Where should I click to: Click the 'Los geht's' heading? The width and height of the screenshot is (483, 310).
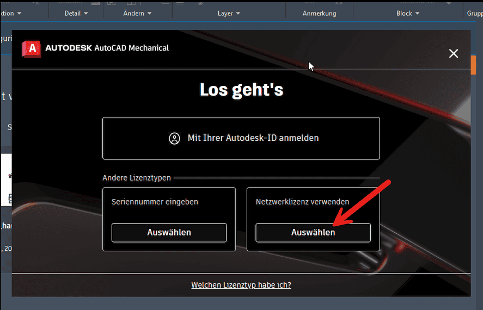click(x=241, y=90)
